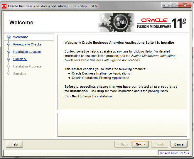
Task: Jump to the Summary step
Action: pyautogui.click(x=20, y=59)
